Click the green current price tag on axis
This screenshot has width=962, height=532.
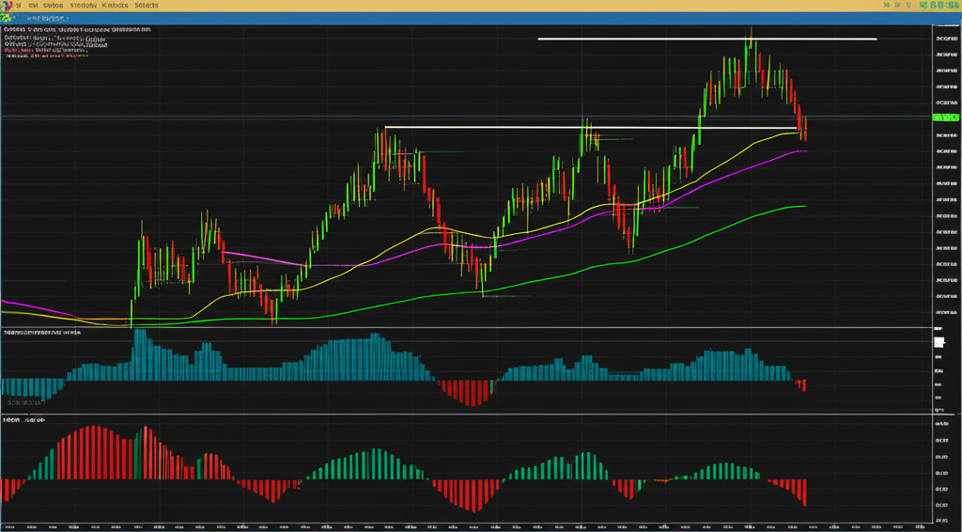[945, 117]
